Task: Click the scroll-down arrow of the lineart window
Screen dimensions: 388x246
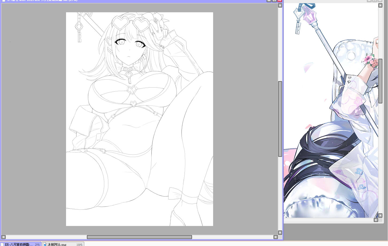Action: [x=280, y=233]
